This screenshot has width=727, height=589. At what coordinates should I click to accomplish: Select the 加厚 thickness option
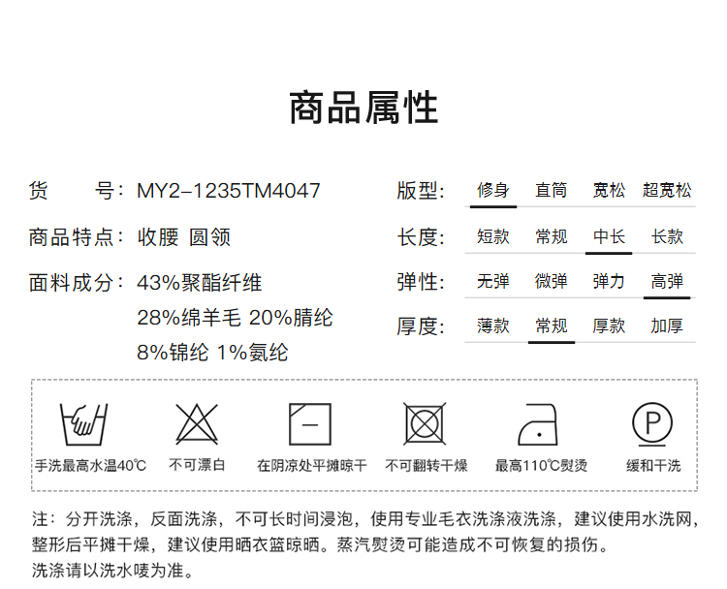click(x=667, y=326)
